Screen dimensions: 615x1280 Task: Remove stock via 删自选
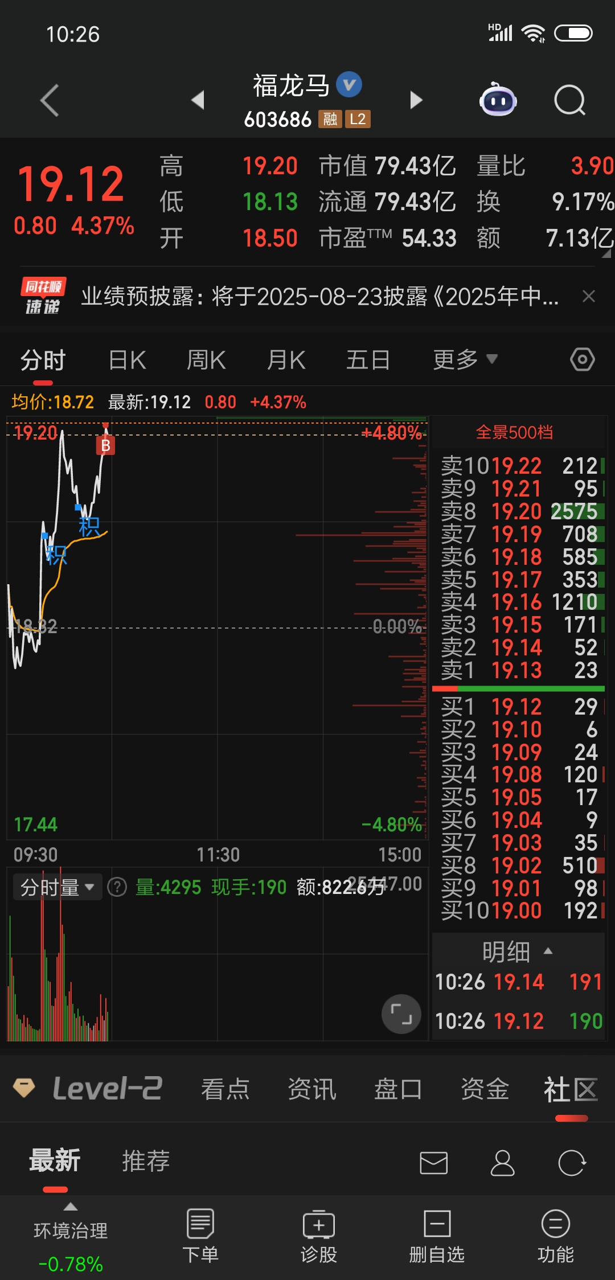coord(437,1237)
